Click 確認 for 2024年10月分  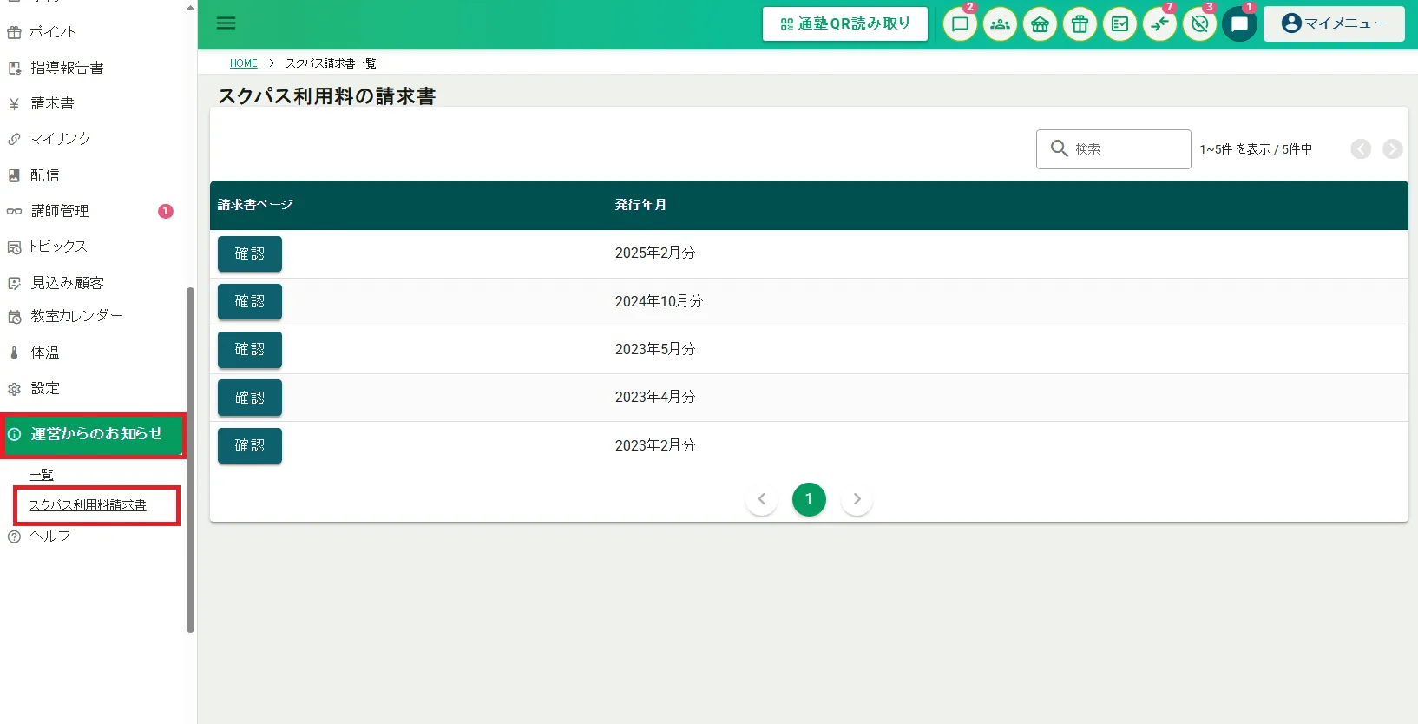250,301
